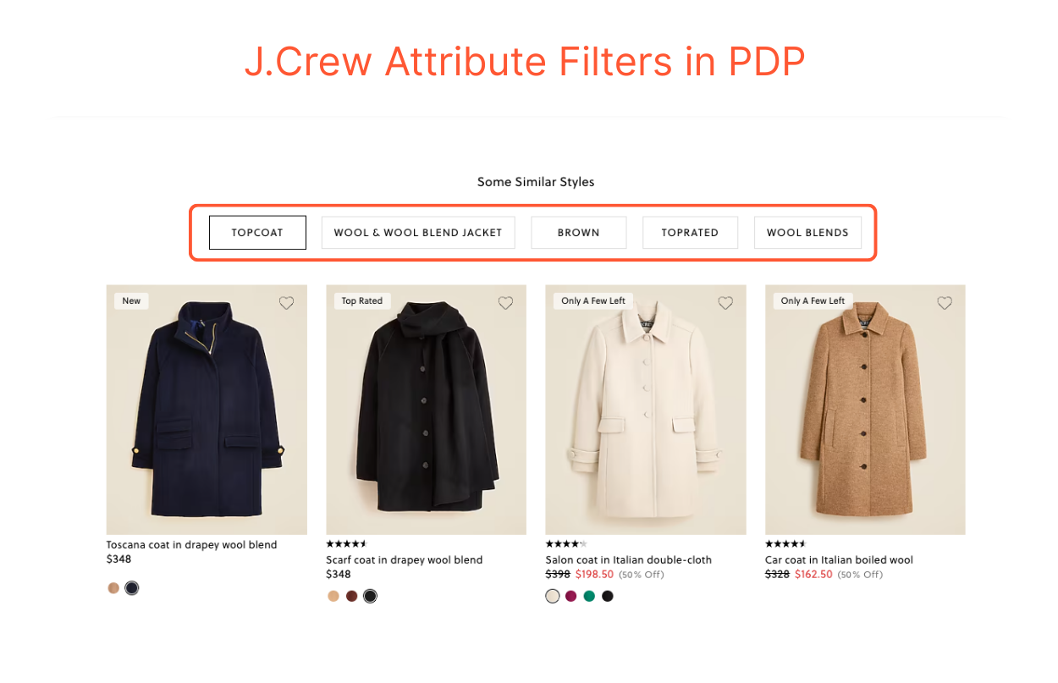The width and height of the screenshot is (1058, 683).
Task: Select green swatch for Salon coat
Action: pyautogui.click(x=589, y=596)
